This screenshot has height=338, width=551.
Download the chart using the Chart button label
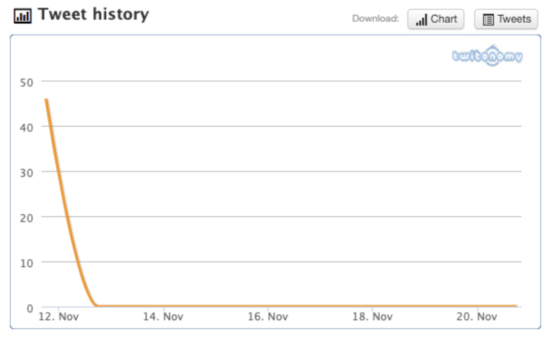pos(444,19)
